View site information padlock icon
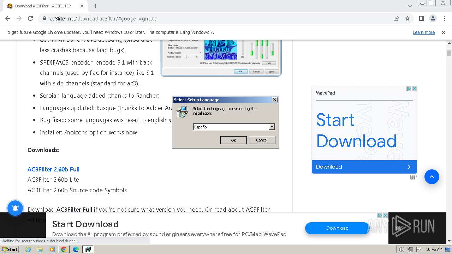The width and height of the screenshot is (452, 254). pyautogui.click(x=44, y=19)
